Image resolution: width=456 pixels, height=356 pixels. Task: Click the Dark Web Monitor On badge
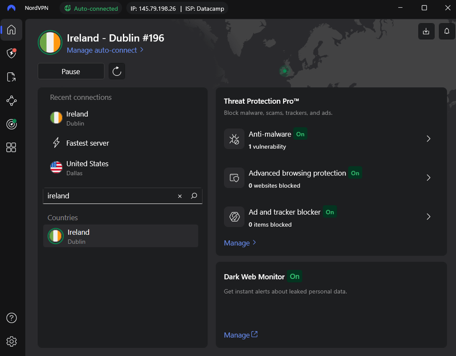pos(294,277)
